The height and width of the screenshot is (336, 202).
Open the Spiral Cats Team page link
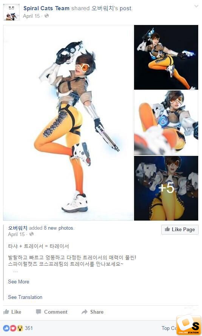46,8
